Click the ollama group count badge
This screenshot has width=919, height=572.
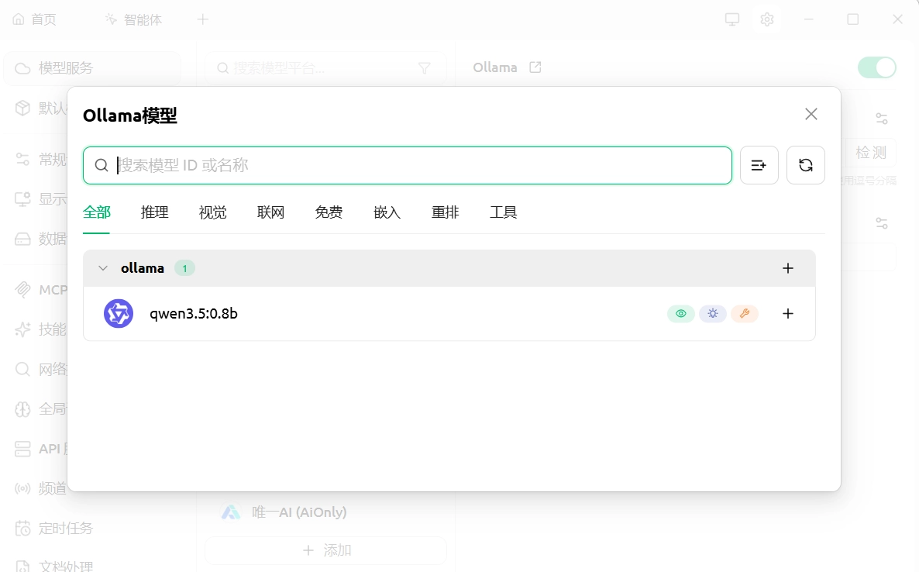184,268
